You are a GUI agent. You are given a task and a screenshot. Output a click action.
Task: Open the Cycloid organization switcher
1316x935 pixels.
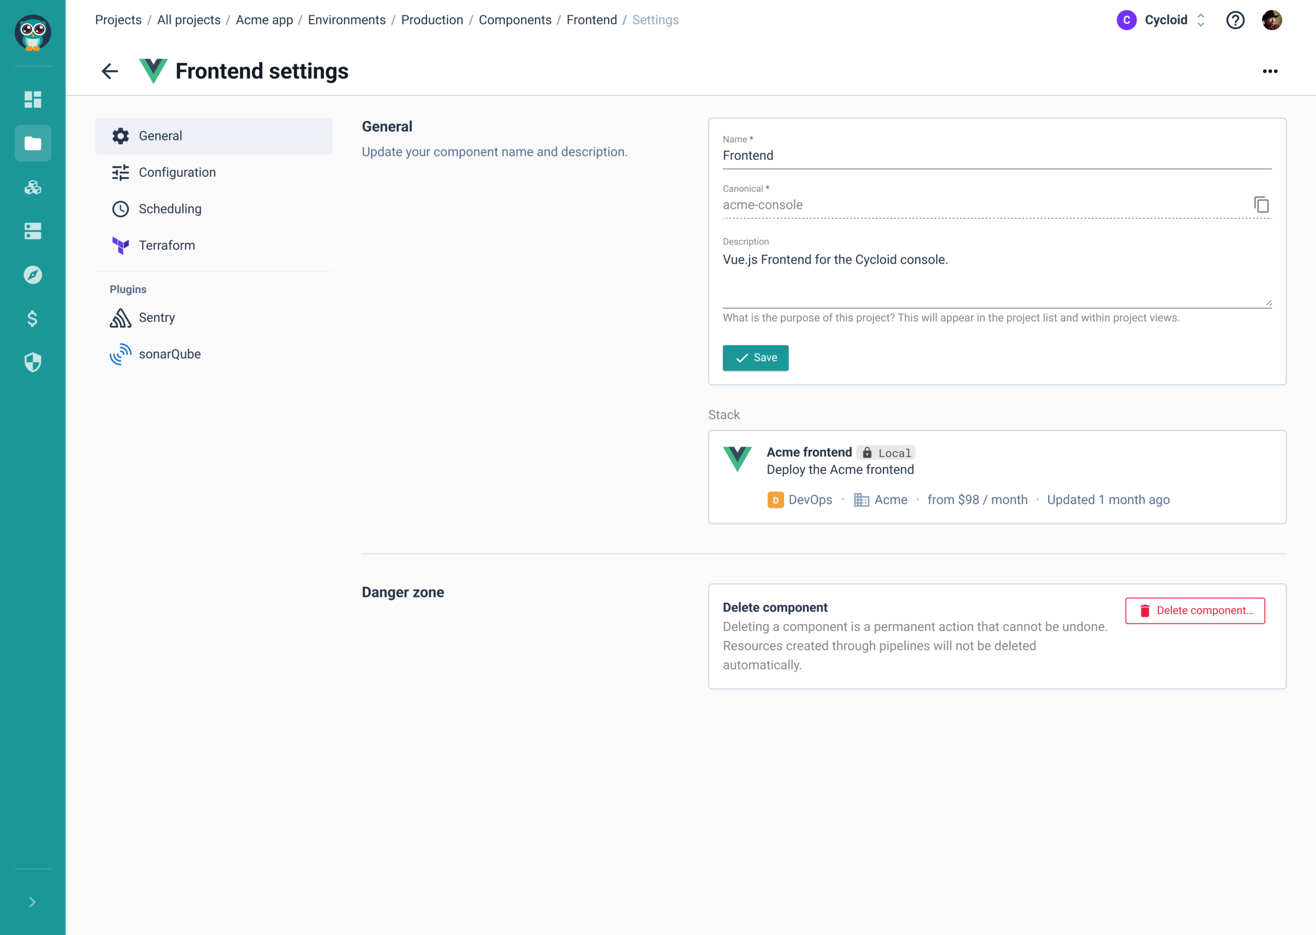coord(1161,20)
